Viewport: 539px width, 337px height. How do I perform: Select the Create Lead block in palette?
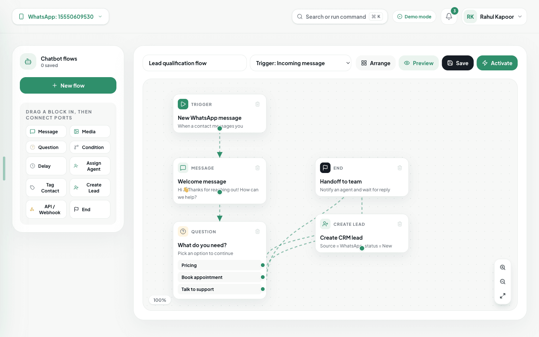tap(90, 188)
